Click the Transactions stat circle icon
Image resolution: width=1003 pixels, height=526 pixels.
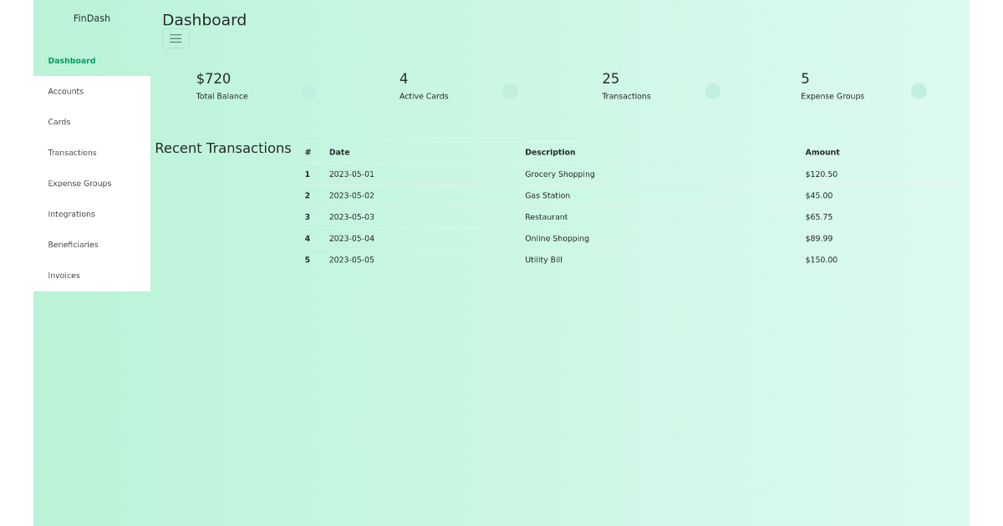coord(713,91)
